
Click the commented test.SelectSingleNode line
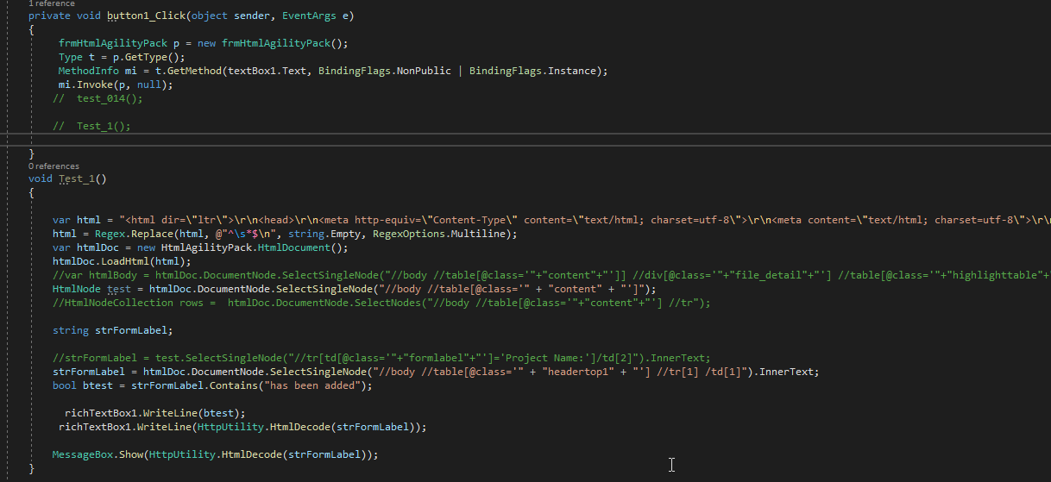(381, 358)
